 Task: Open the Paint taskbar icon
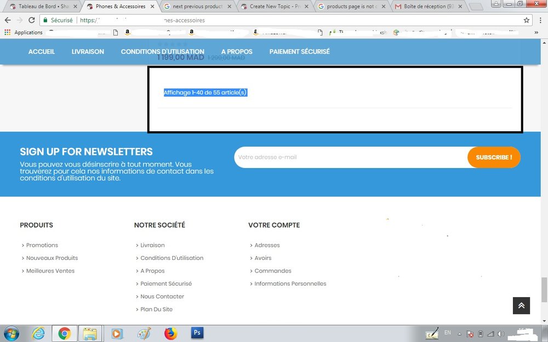pyautogui.click(x=144, y=334)
